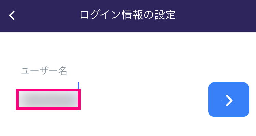Click the grey blurred username value
256x136 pixels.
(x=48, y=99)
